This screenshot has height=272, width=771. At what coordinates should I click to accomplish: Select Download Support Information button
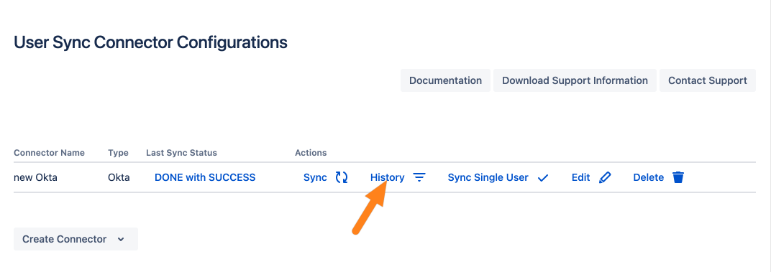click(575, 80)
